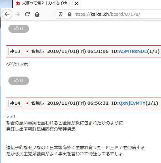Click name 名無し on comment 13
Image resolution: width=161 pixels, height=163 pixels.
(38, 51)
